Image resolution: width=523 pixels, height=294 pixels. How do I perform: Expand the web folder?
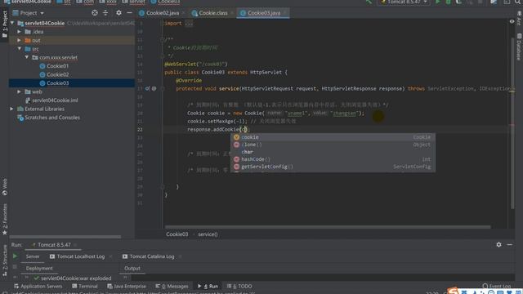[x=19, y=91]
